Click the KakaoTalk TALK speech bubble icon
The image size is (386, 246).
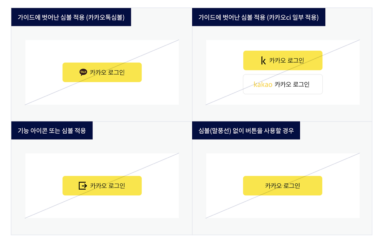tap(83, 72)
